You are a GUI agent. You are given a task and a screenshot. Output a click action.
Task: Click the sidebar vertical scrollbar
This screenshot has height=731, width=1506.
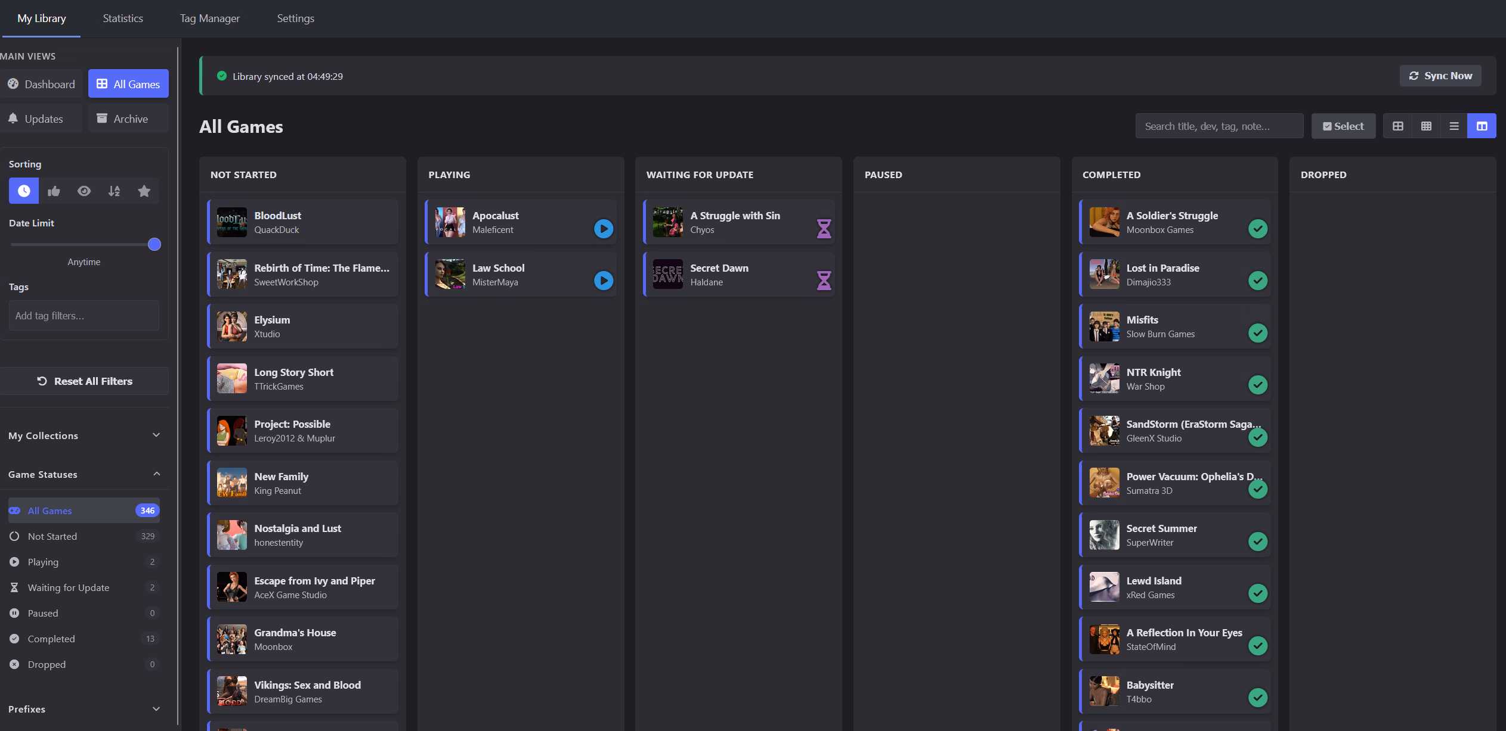coord(178,386)
